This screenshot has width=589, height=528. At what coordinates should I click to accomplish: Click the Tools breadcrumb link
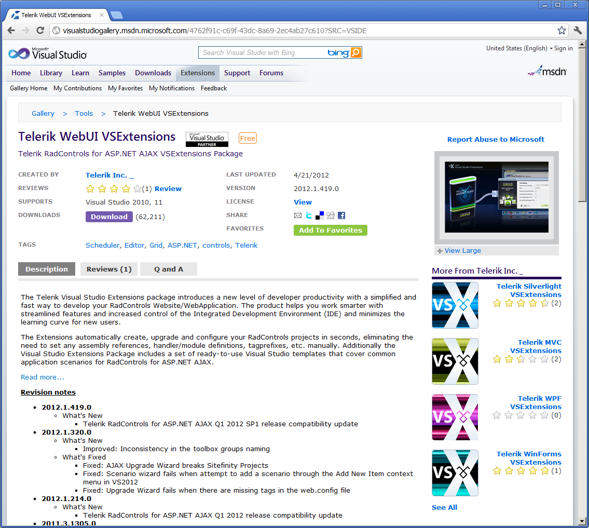click(x=84, y=114)
